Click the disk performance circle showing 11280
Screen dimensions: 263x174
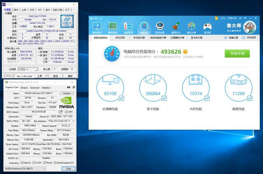pyautogui.click(x=238, y=88)
